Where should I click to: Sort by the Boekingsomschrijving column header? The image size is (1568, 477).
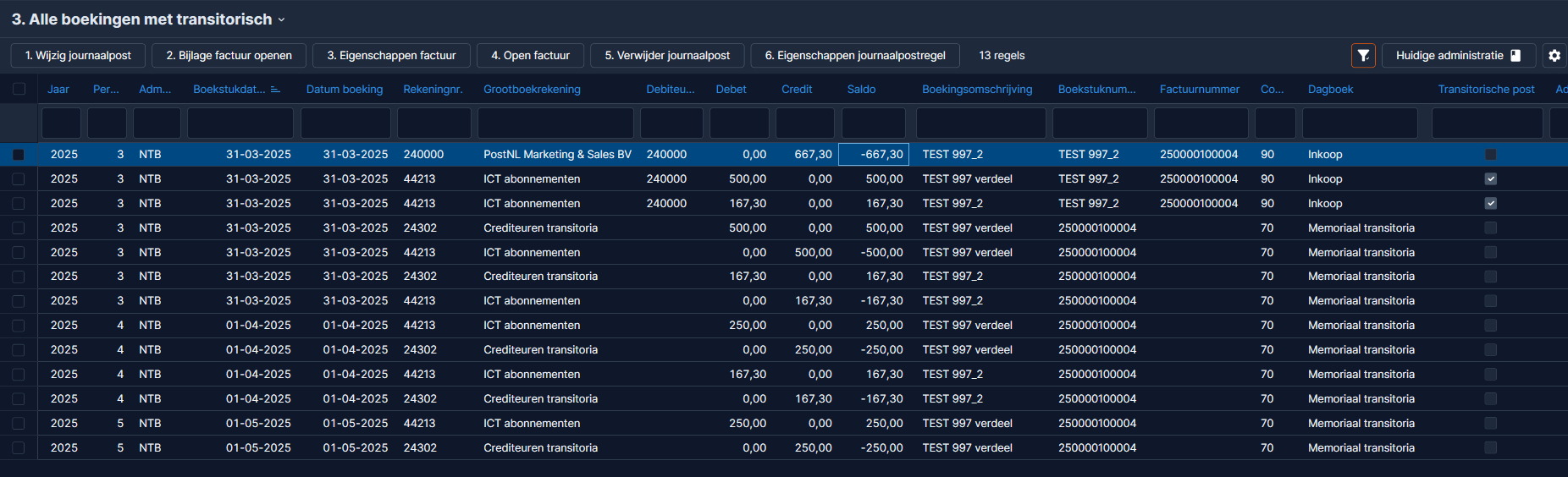point(977,90)
